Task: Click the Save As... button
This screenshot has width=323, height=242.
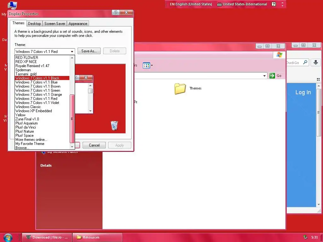Action: point(89,51)
